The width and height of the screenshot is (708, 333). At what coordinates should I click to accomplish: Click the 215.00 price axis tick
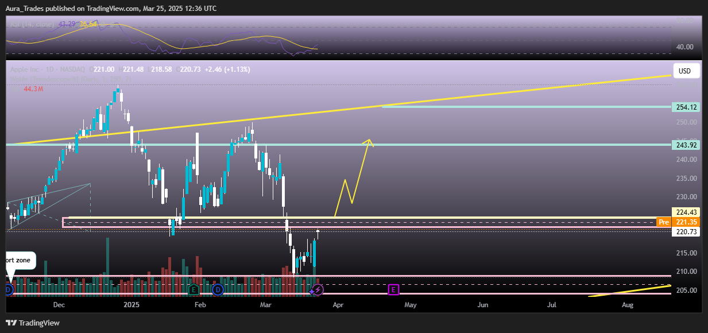tap(686, 253)
